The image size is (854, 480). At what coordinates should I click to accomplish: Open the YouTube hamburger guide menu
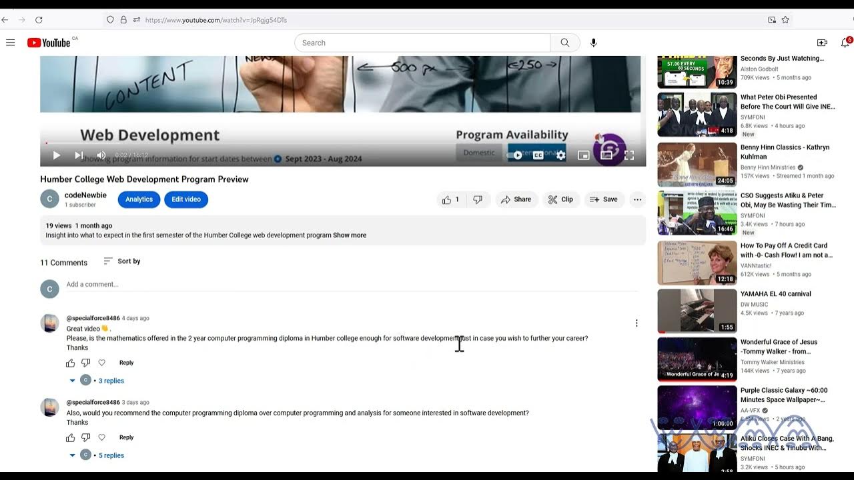coord(10,43)
